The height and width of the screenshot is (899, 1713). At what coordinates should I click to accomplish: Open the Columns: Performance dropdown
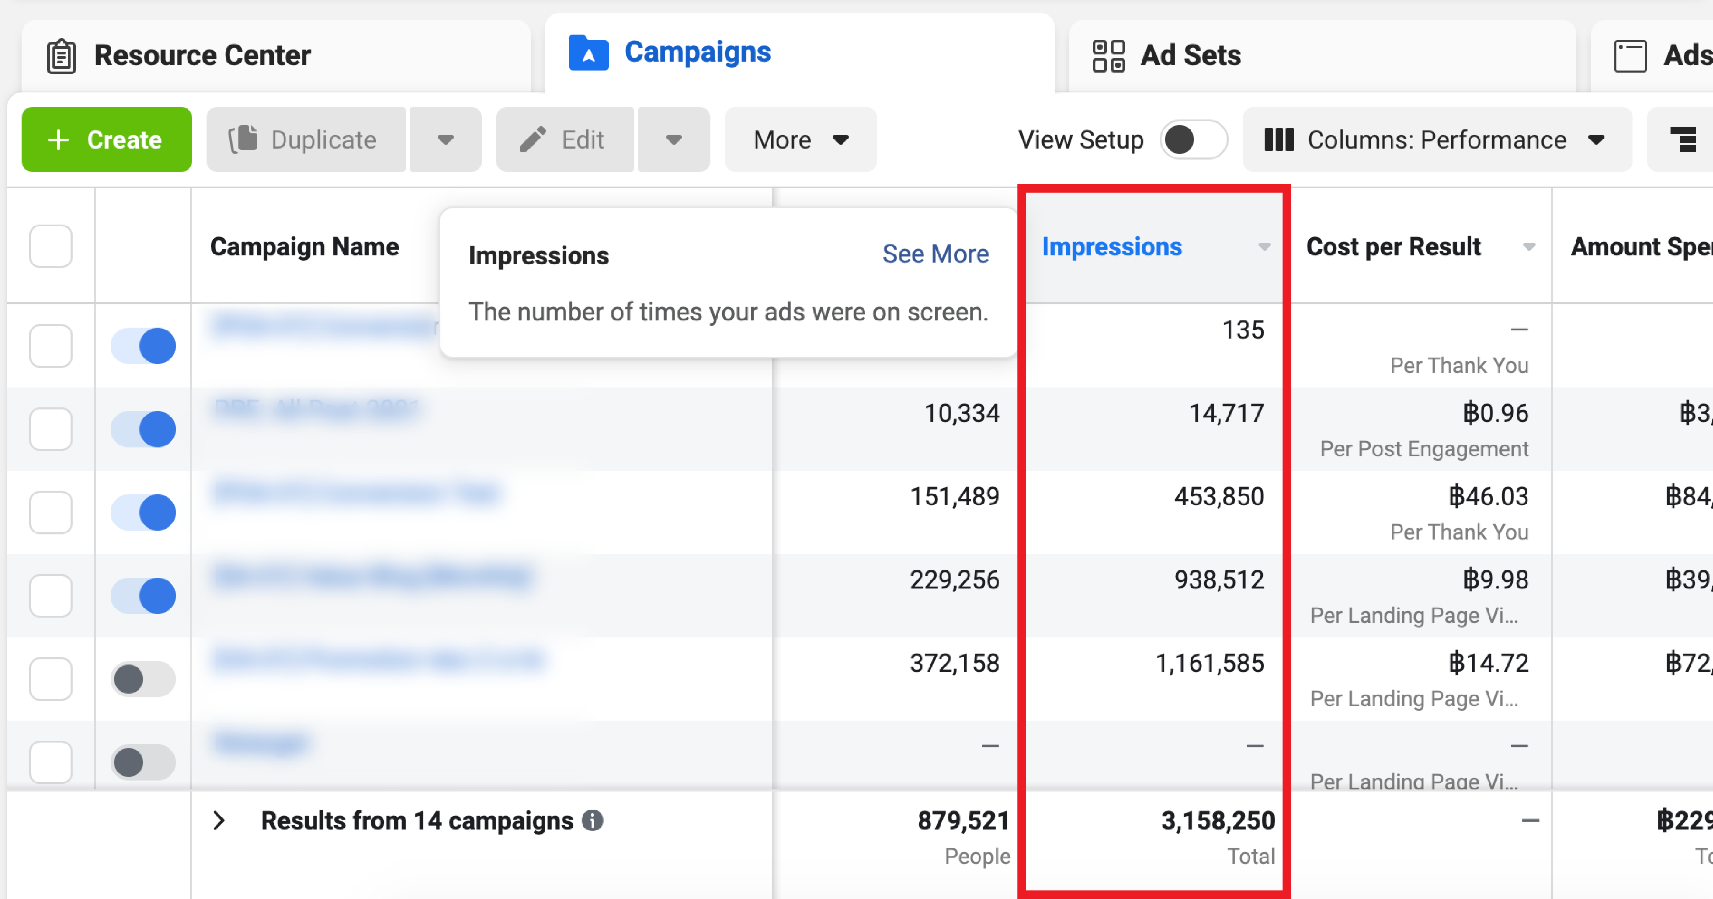[x=1437, y=140]
